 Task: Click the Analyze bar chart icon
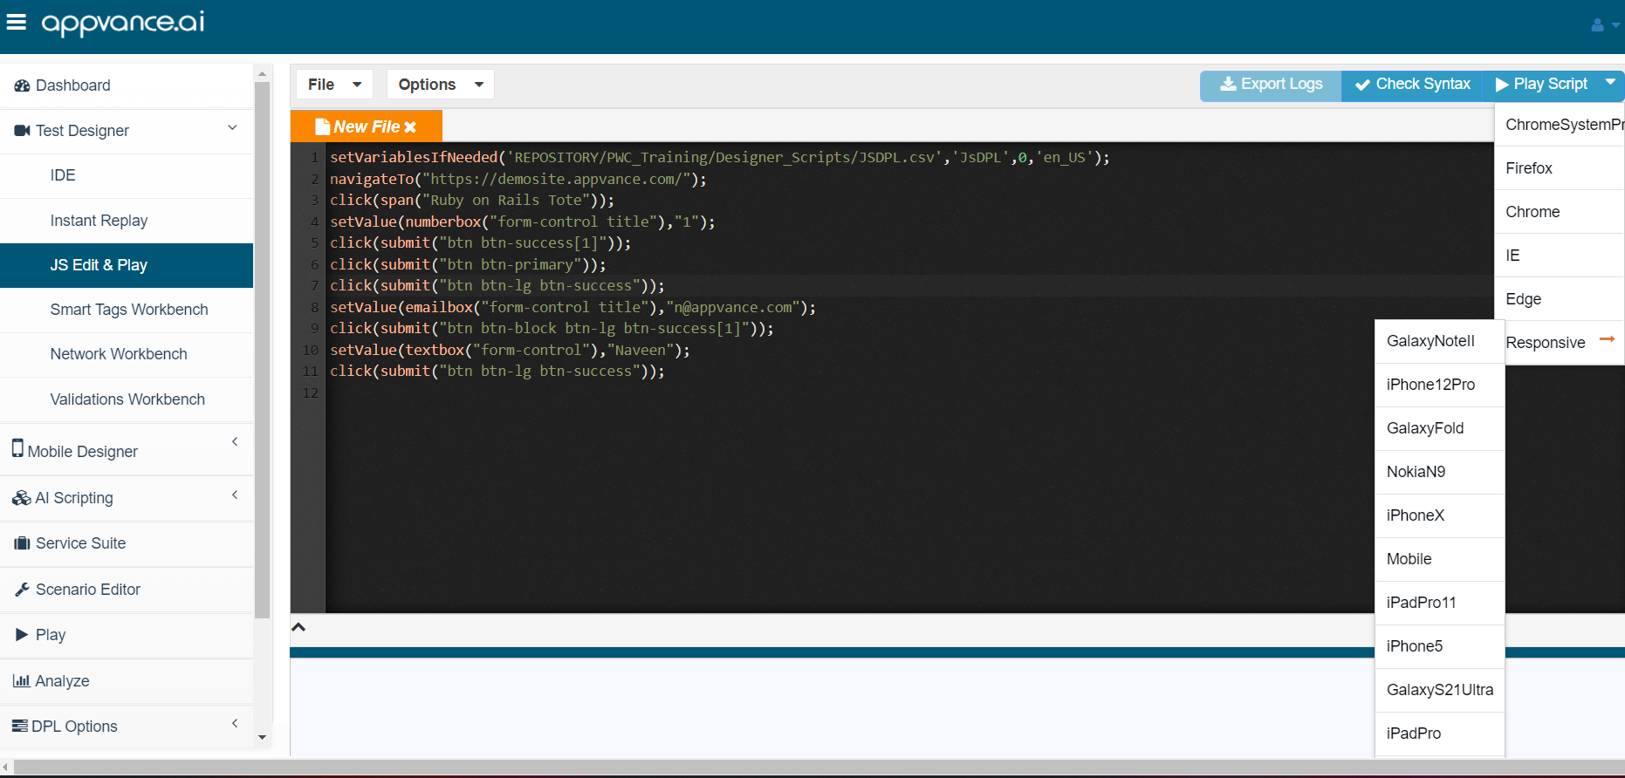(22, 680)
